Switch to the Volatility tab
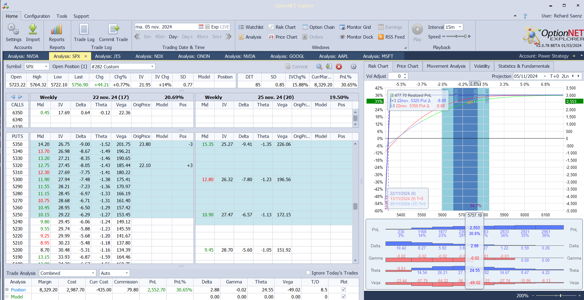 [482, 66]
